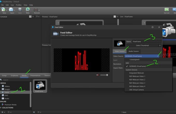This screenshot has height=114, width=176.
Task: Open the Open button dropdown arrow
Action: click(14, 10)
